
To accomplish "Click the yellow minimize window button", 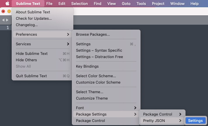I will click(9, 11).
